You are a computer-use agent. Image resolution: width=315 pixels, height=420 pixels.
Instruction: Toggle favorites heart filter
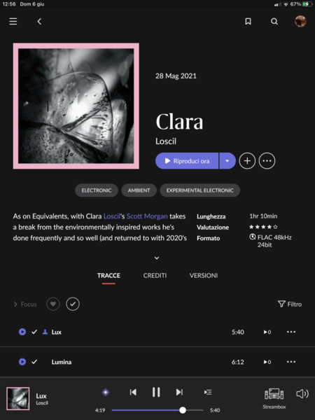pyautogui.click(x=53, y=304)
